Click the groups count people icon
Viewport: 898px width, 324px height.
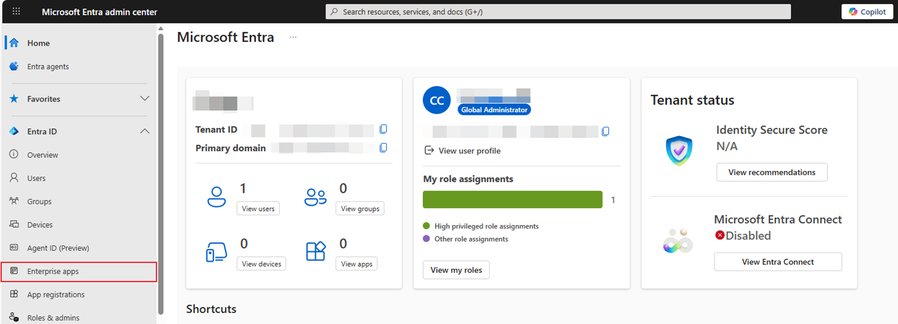coord(315,197)
